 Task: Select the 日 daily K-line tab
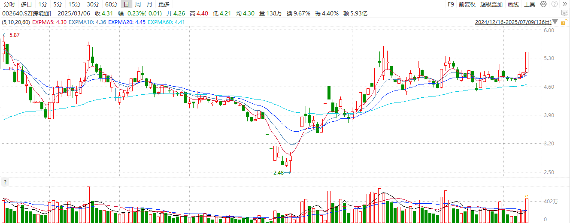pos(127,4)
